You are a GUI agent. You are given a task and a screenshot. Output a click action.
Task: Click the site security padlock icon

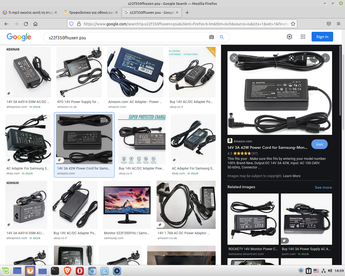coord(79,24)
